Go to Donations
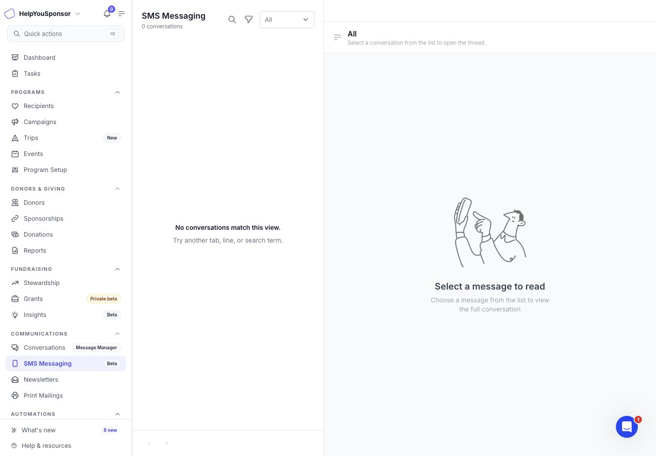The image size is (656, 456). 66,234
